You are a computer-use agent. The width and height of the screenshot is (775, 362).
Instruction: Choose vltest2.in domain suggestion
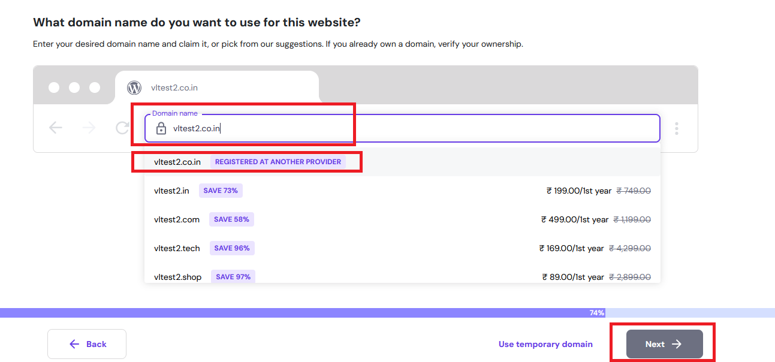coord(171,191)
